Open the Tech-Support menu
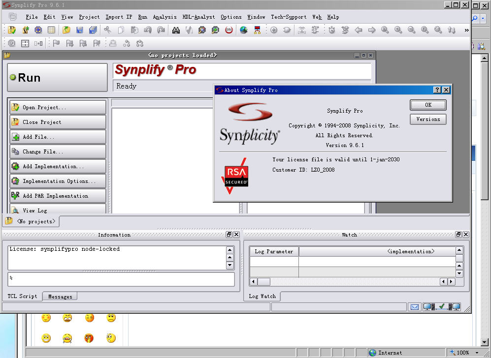The height and width of the screenshot is (358, 491). pos(289,17)
